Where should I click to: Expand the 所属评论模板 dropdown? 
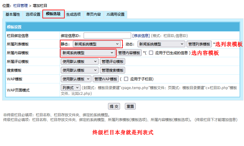[x=79, y=62]
